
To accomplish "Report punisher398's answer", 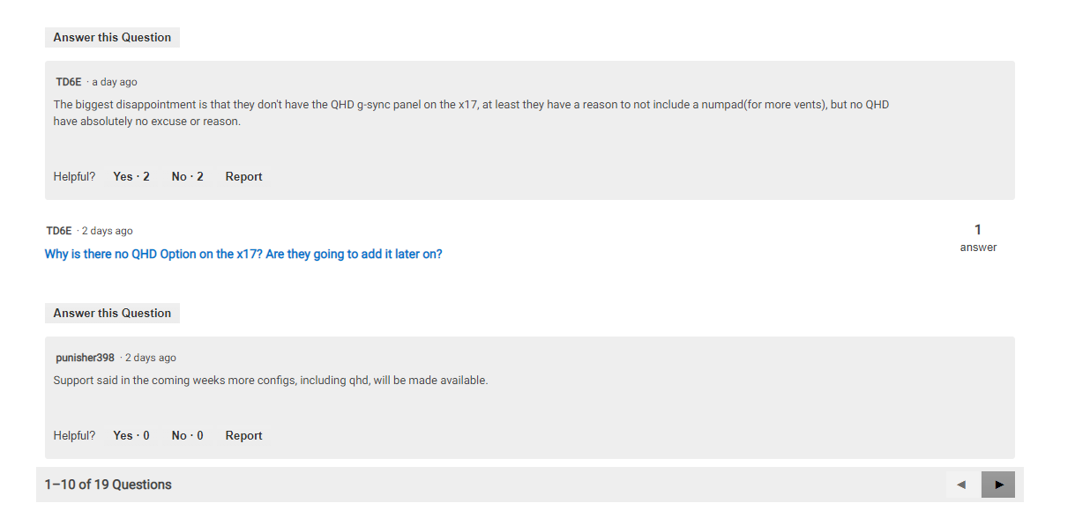I will coord(243,435).
